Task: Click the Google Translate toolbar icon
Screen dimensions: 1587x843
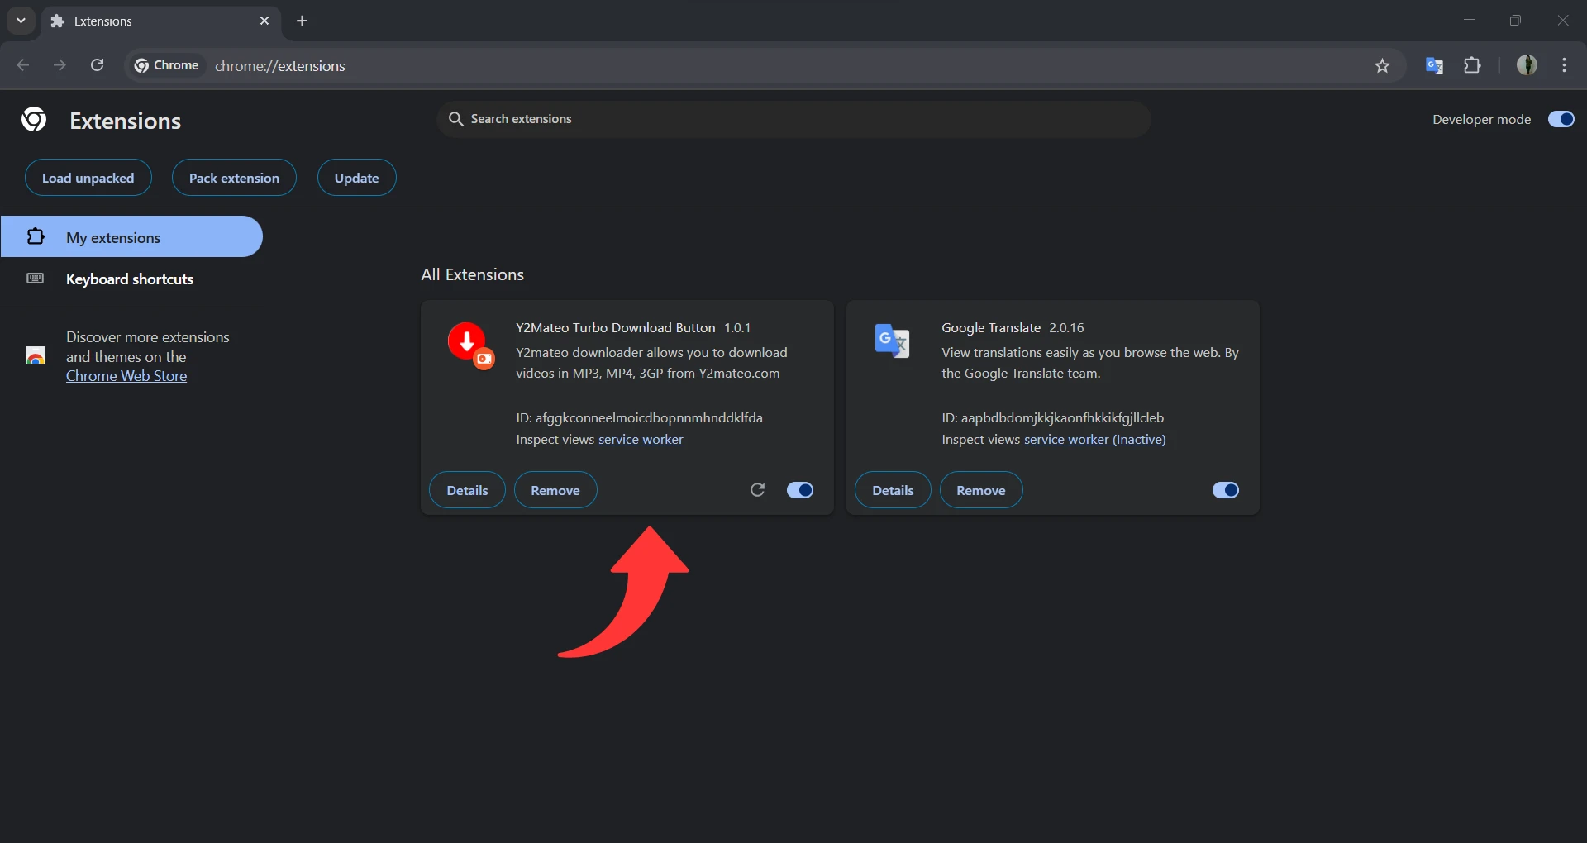Action: point(1434,65)
